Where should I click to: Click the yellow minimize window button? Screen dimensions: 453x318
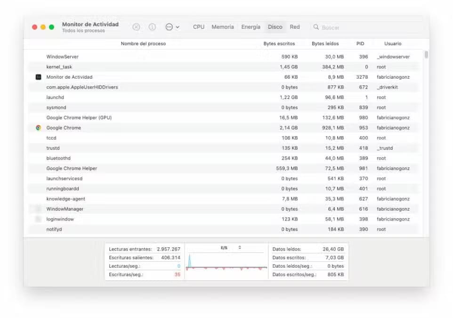tap(43, 27)
